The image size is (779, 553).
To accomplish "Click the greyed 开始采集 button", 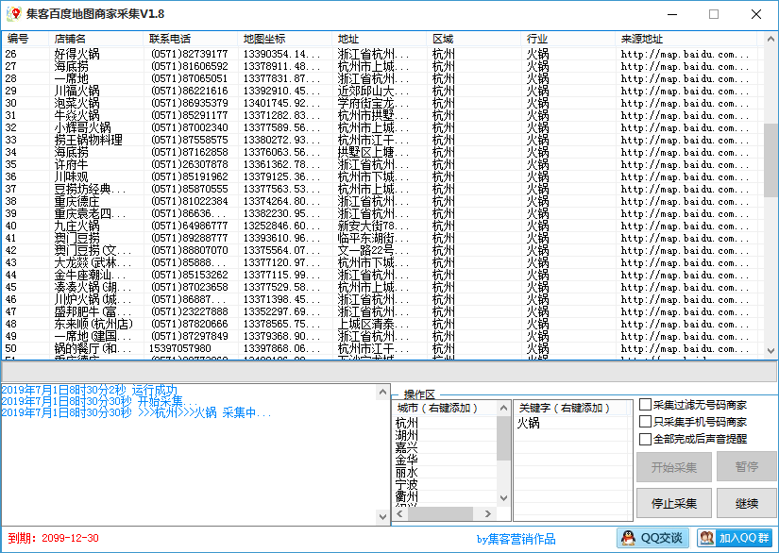I will point(673,467).
